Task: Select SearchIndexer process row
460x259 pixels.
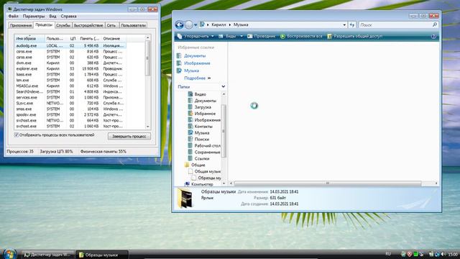Action: (70, 91)
